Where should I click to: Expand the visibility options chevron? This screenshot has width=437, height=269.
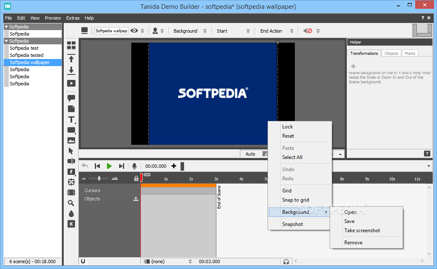(143, 31)
